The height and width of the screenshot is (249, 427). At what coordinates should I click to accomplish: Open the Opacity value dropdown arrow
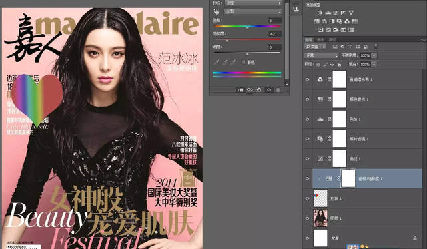pos(374,55)
